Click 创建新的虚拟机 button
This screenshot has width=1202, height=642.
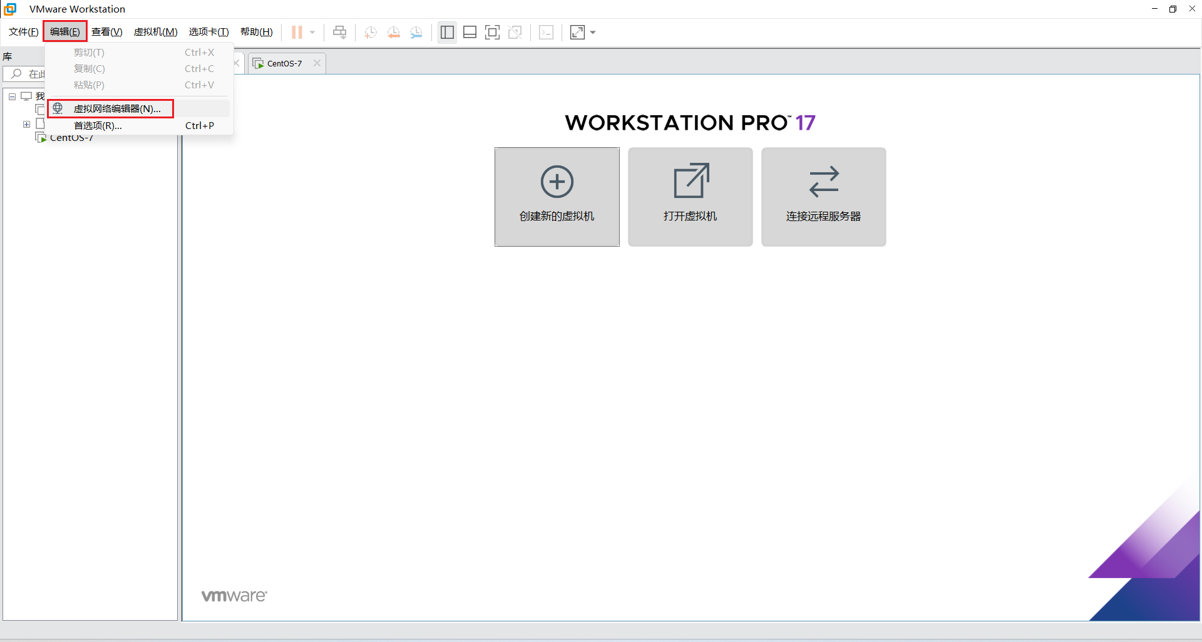pyautogui.click(x=557, y=197)
